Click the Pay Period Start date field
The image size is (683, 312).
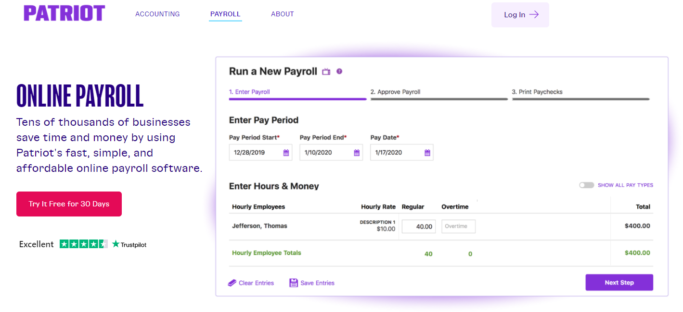coord(260,153)
